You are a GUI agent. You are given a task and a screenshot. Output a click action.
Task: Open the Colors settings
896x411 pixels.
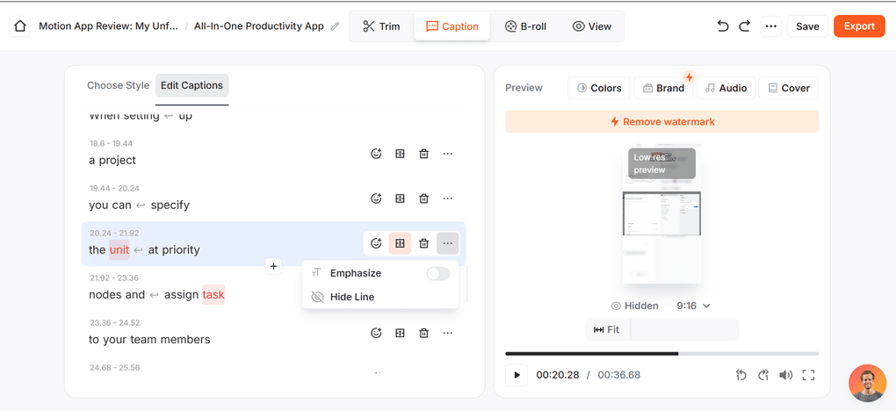pos(599,88)
